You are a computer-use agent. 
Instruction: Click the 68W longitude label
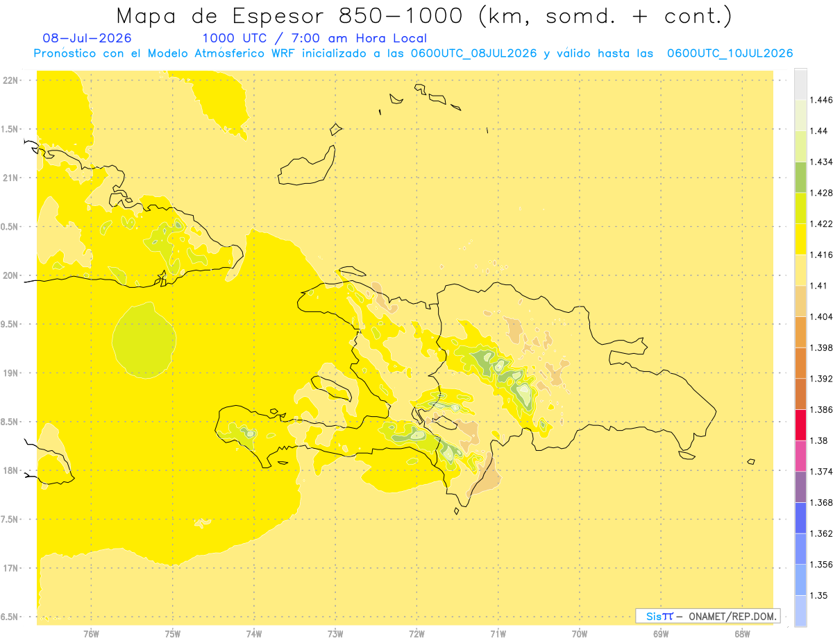pyautogui.click(x=742, y=634)
